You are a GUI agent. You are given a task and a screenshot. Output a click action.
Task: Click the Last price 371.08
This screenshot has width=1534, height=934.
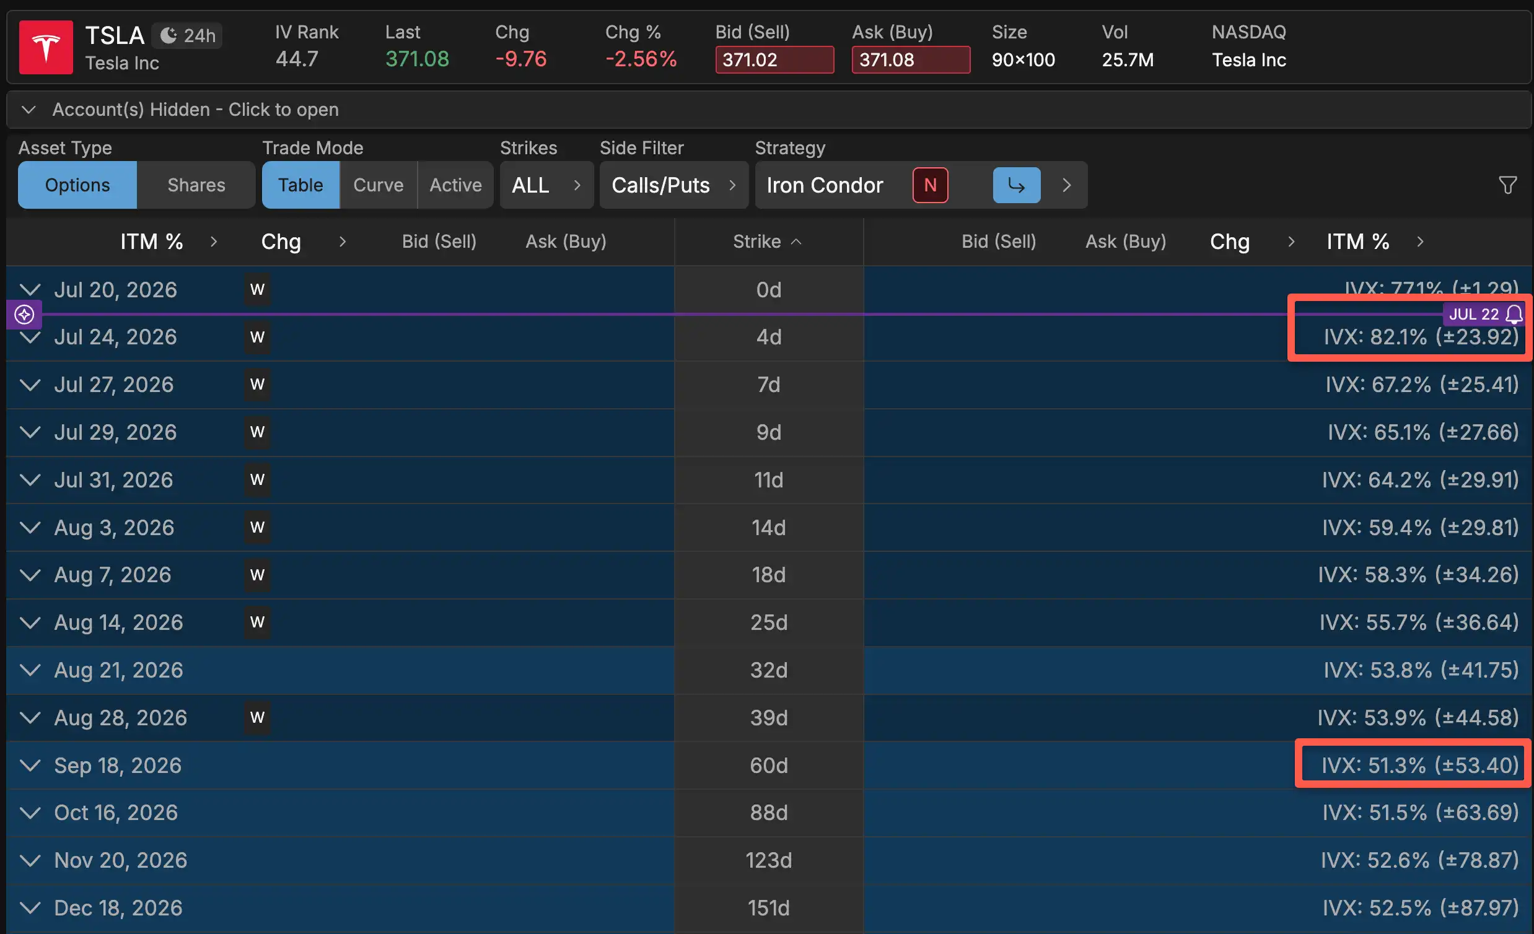coord(416,59)
